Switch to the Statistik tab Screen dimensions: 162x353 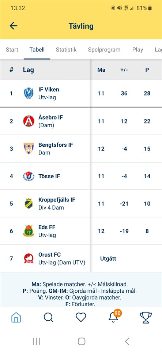pyautogui.click(x=66, y=50)
